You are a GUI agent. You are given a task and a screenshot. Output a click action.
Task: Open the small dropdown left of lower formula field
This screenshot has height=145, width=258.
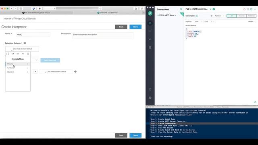pos(35,72)
